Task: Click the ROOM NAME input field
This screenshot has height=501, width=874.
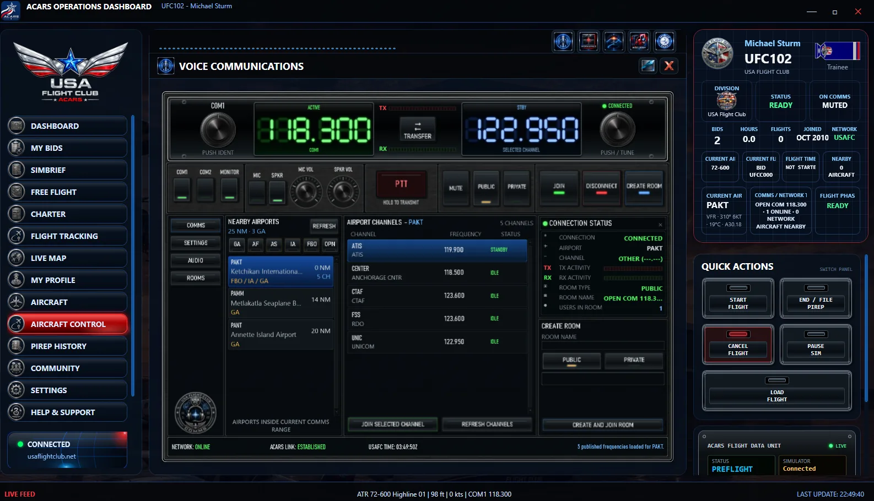Action: tap(603, 346)
